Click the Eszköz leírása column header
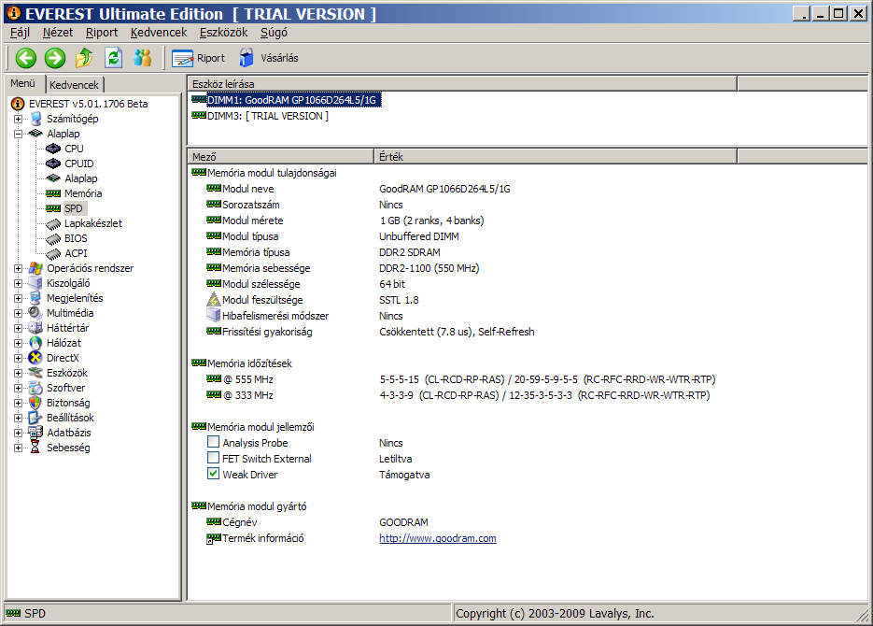The width and height of the screenshot is (873, 626). click(462, 83)
